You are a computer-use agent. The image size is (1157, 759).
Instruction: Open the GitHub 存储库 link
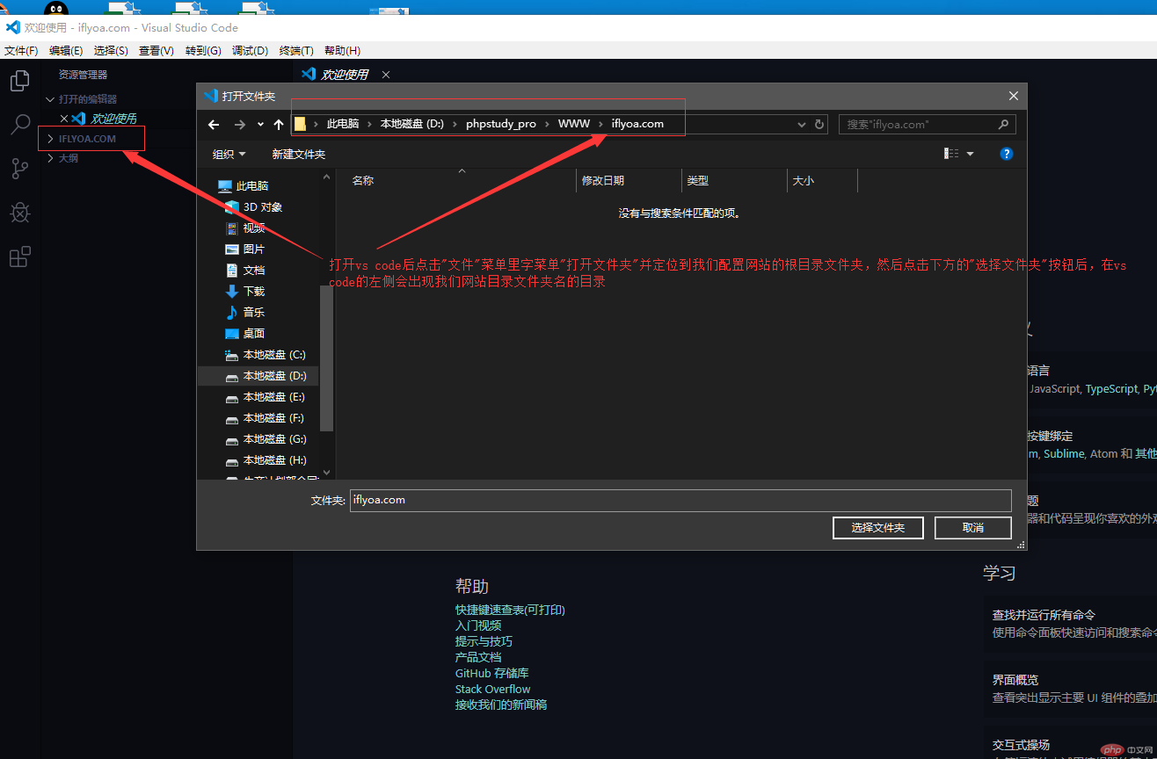[492, 673]
